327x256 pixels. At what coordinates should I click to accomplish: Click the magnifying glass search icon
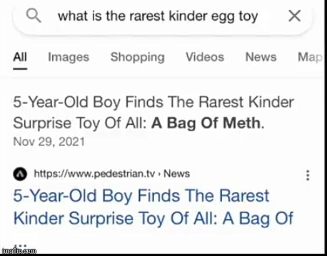click(x=34, y=16)
